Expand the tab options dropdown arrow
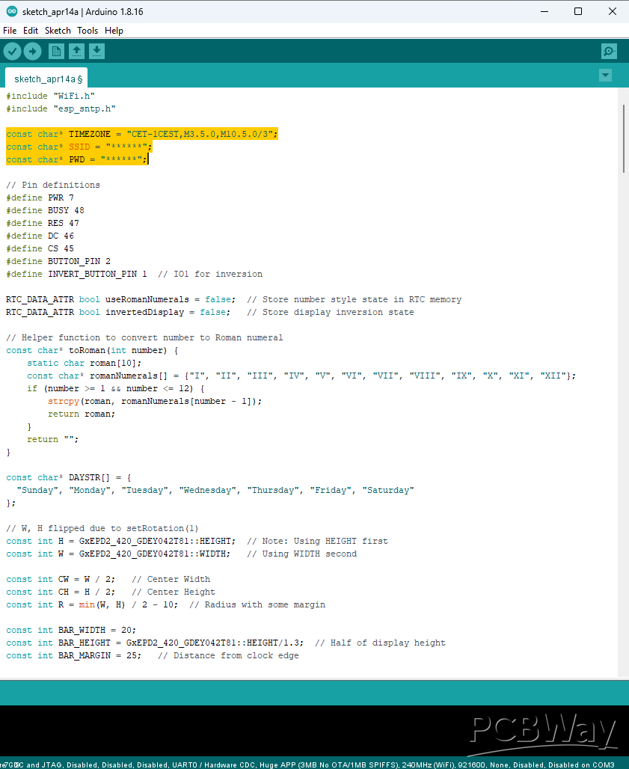 tap(605, 76)
